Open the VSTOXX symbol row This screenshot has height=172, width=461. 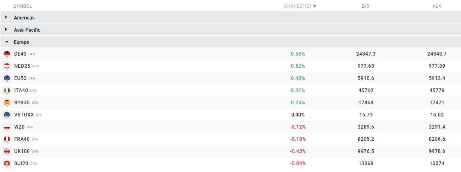(x=24, y=115)
